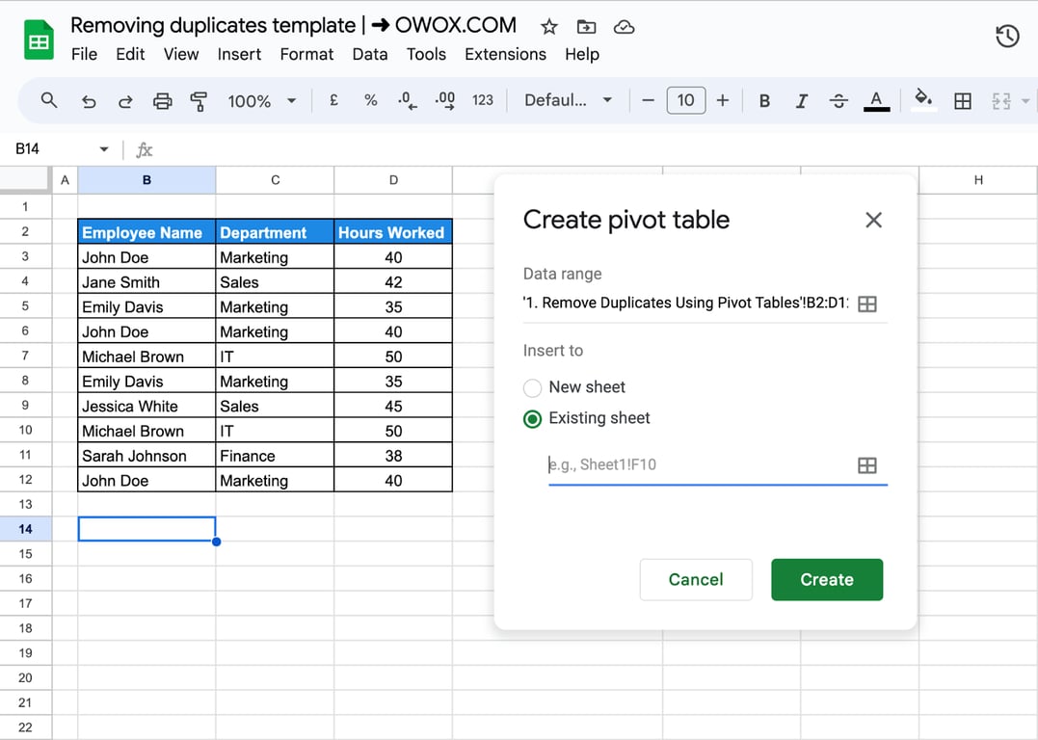Select column C header
The height and width of the screenshot is (740, 1038).
(275, 180)
